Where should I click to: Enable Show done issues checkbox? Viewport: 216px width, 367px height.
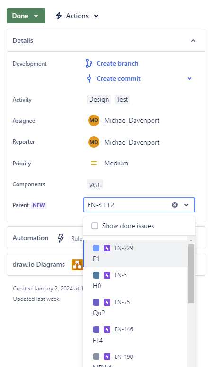[x=95, y=226]
